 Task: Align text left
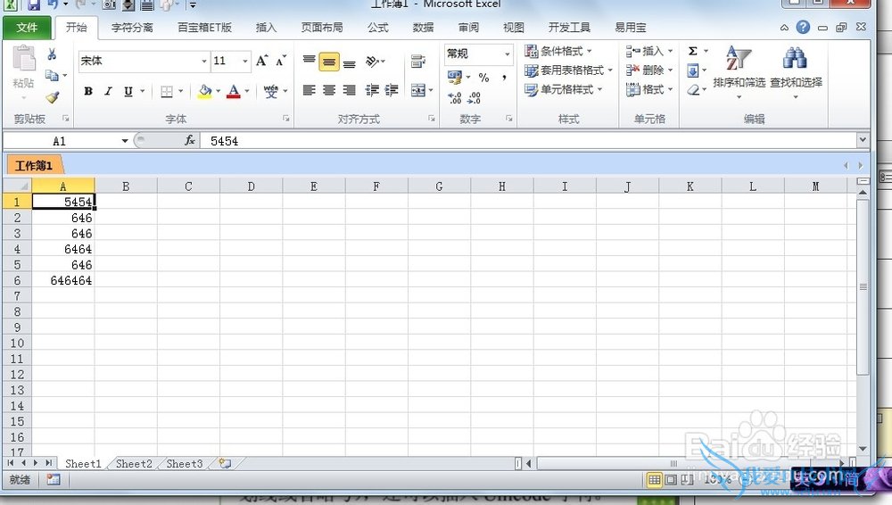tap(309, 90)
